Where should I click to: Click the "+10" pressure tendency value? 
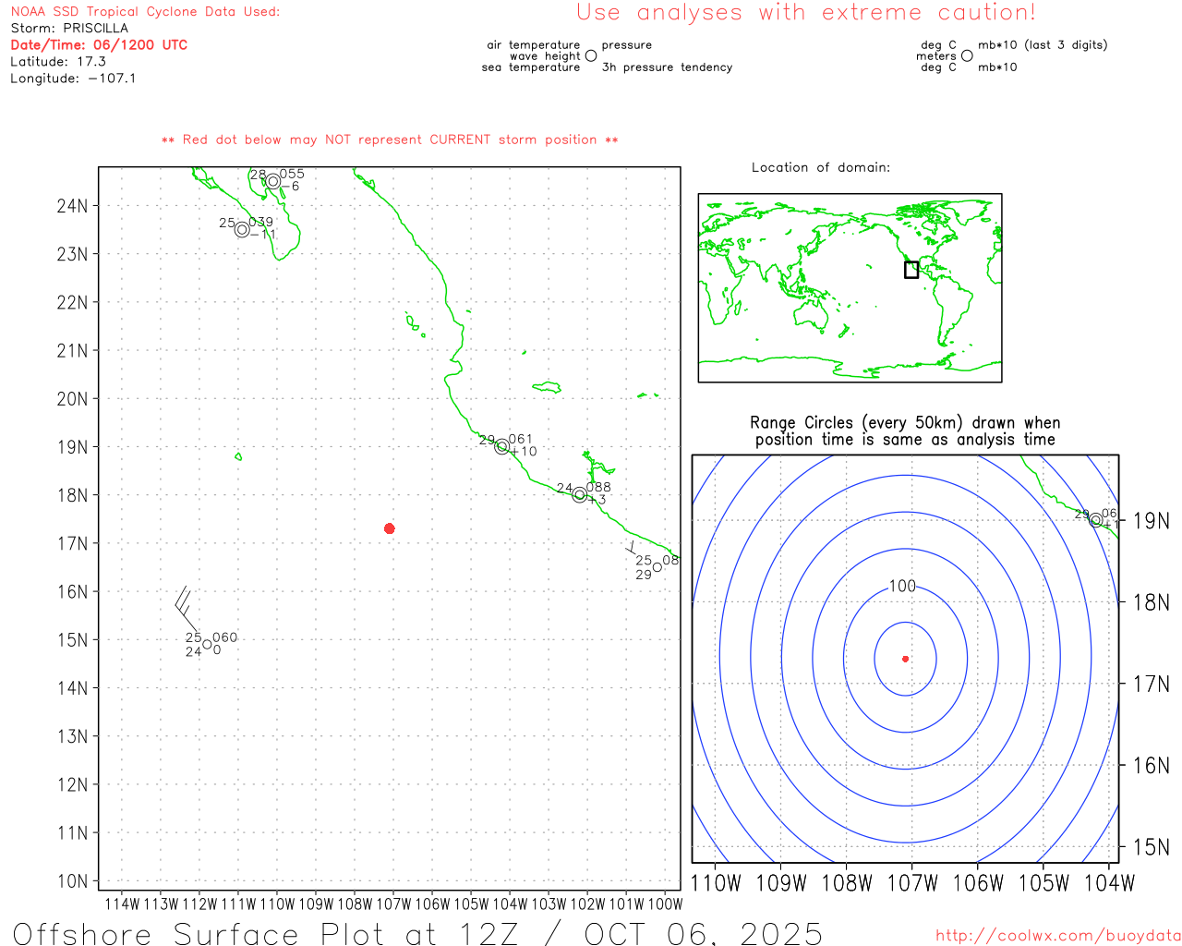tap(524, 452)
